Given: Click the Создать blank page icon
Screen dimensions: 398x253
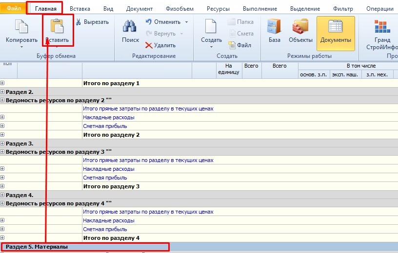Looking at the screenshot, I should click(x=211, y=26).
